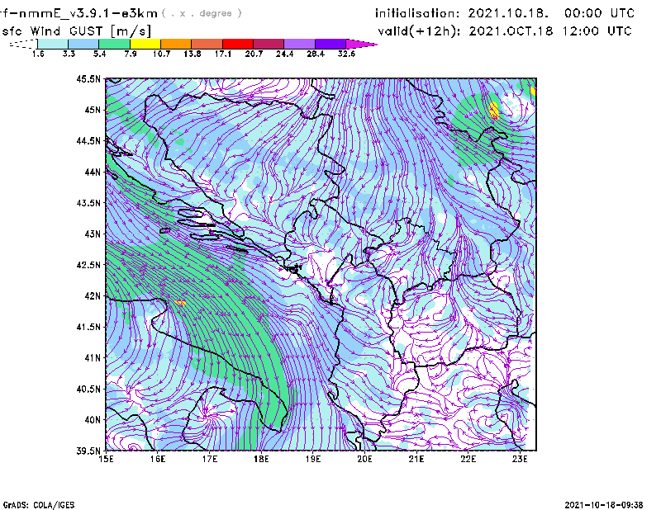Click the 40N latitude label
The width and height of the screenshot is (661, 510).
coord(93,420)
